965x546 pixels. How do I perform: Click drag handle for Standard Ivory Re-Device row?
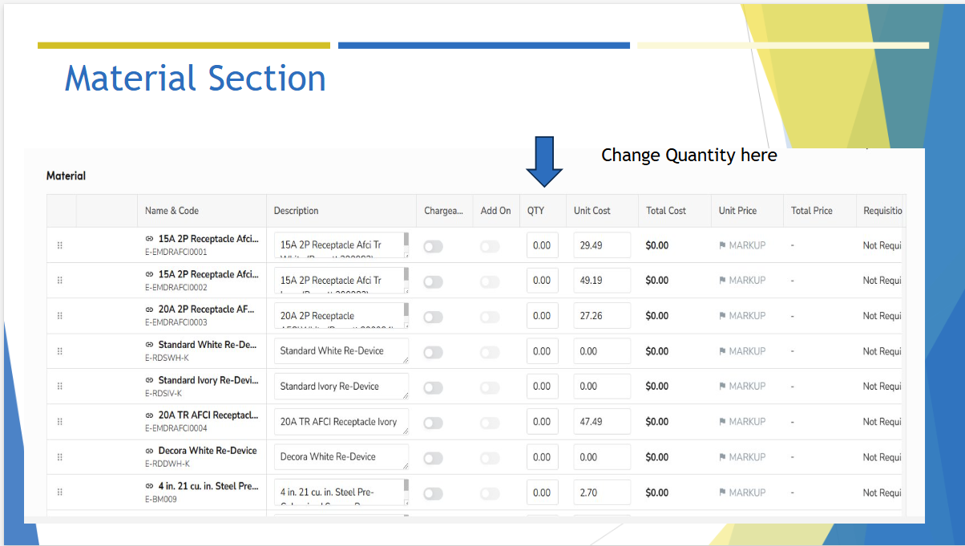pyautogui.click(x=60, y=386)
